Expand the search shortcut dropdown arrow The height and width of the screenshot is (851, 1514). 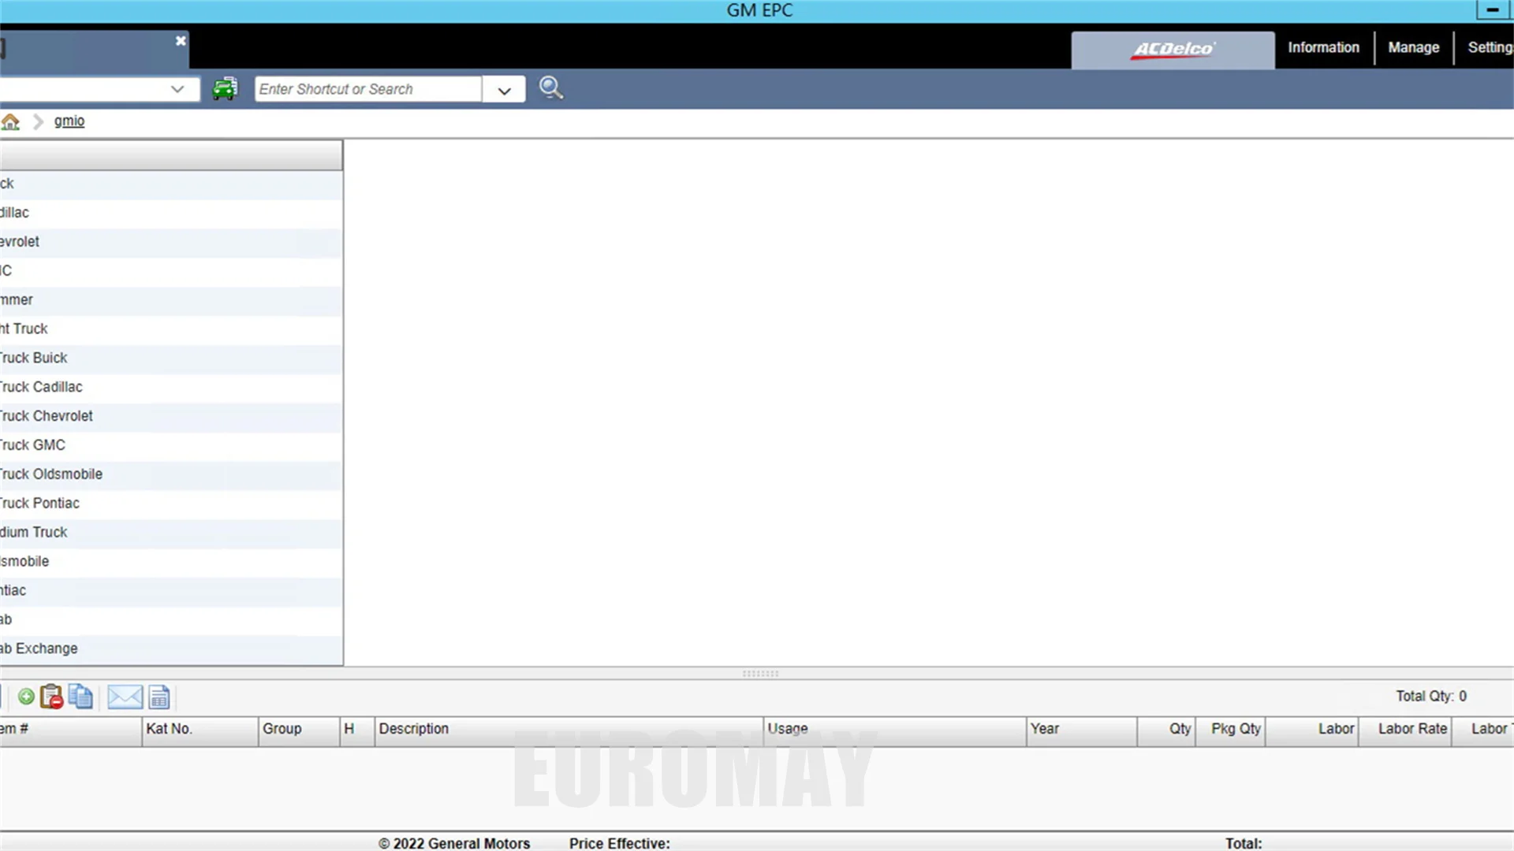point(505,90)
